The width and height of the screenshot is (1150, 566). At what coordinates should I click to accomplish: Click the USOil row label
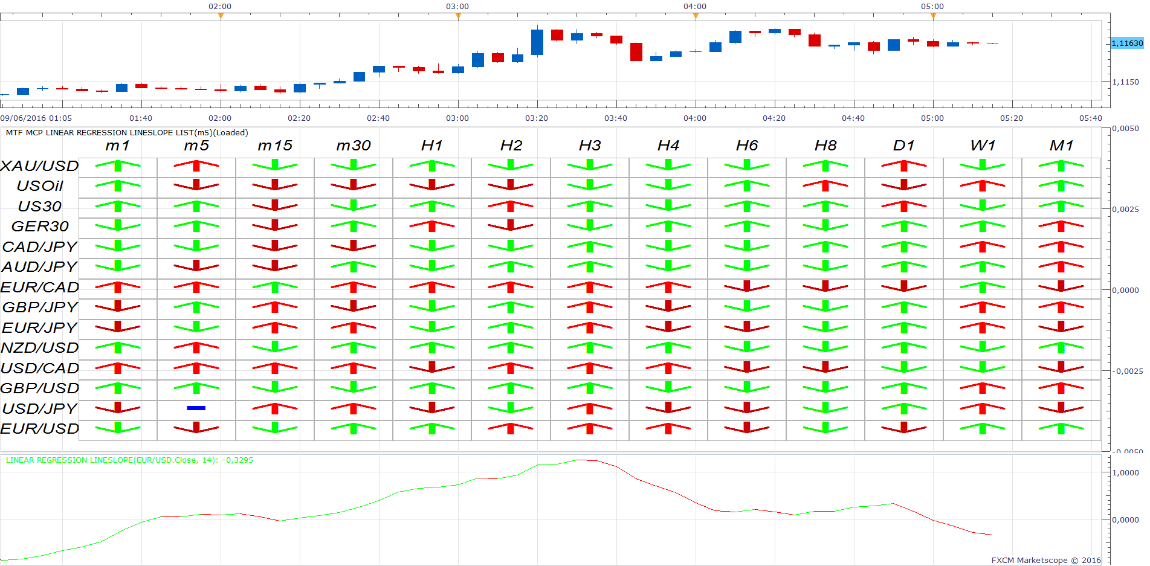pos(40,186)
